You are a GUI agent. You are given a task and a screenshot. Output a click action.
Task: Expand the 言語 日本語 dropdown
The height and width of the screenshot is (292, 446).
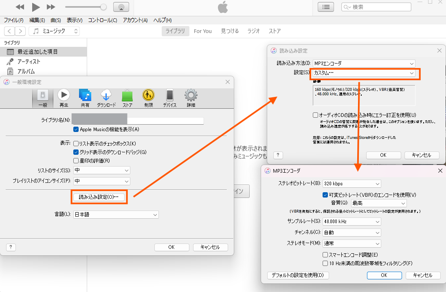tap(116, 215)
